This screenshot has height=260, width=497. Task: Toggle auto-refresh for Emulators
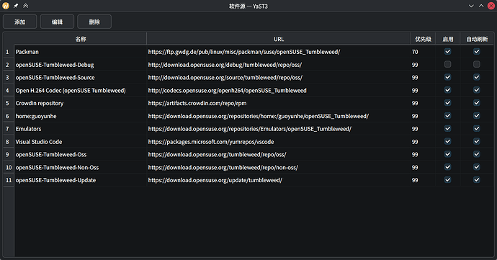click(477, 128)
